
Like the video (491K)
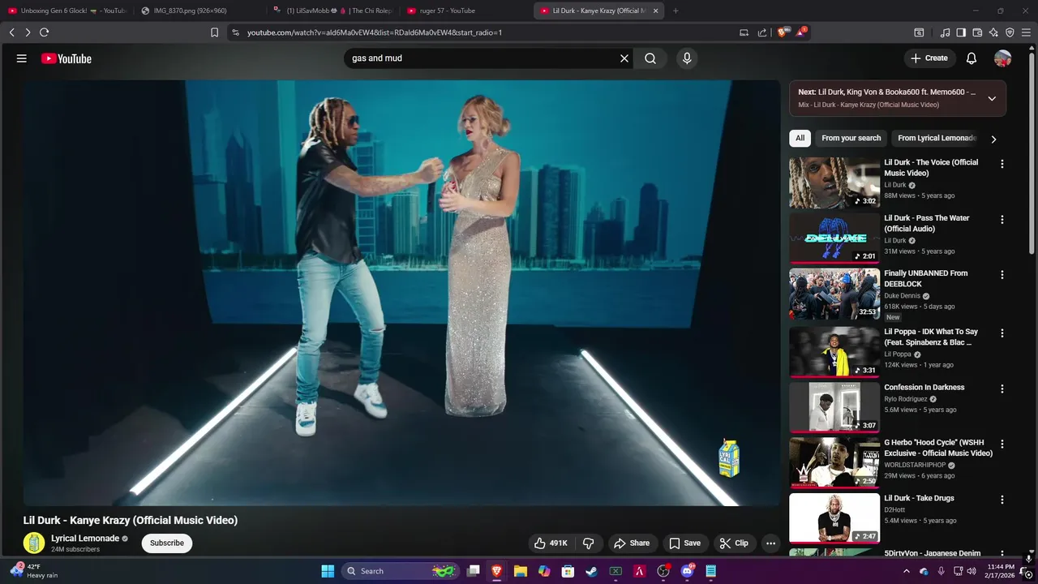click(x=551, y=543)
